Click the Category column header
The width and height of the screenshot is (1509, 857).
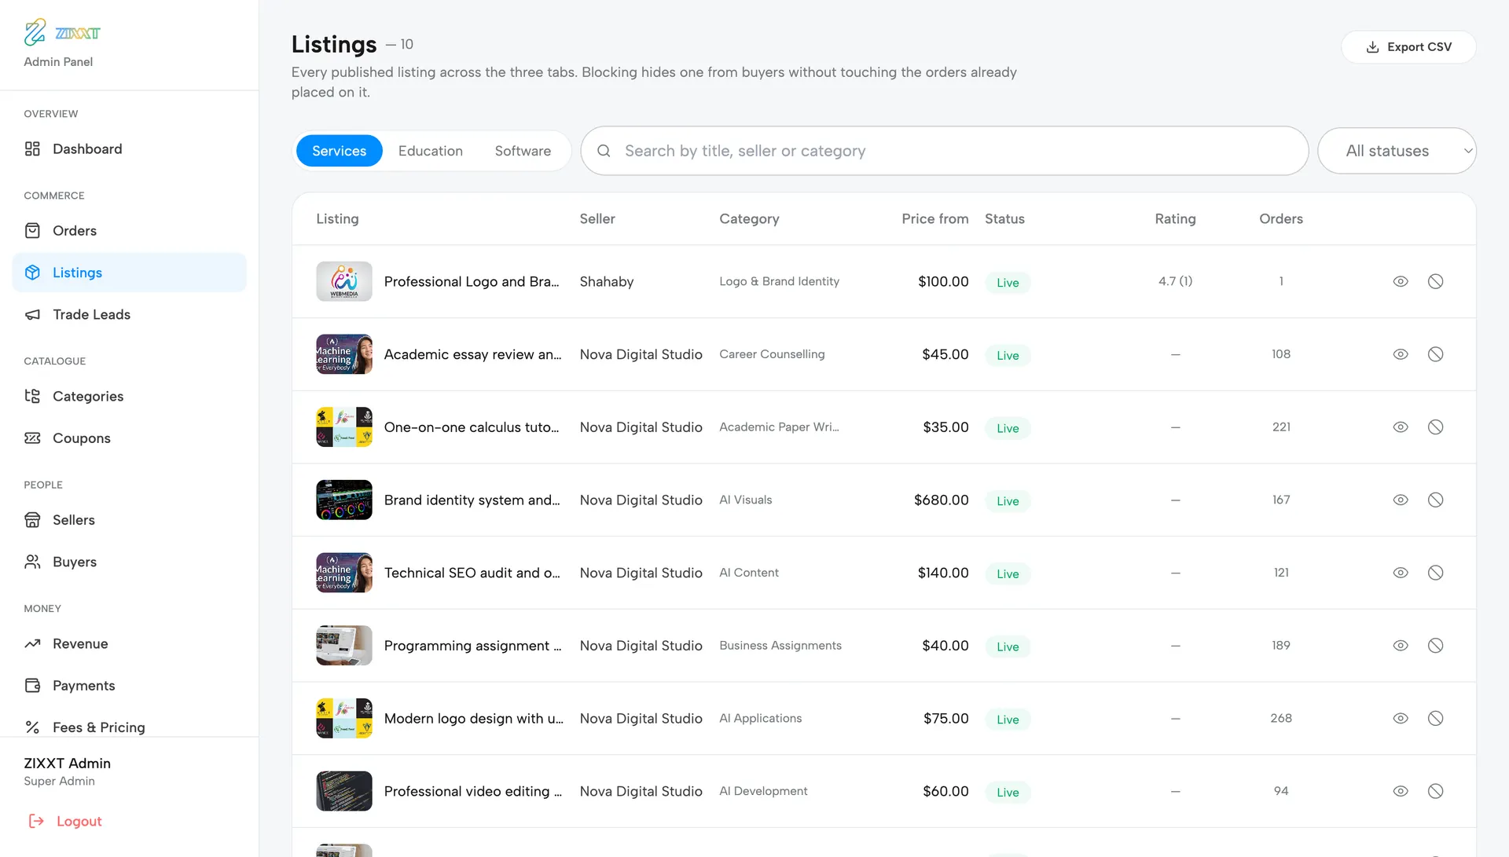749,219
